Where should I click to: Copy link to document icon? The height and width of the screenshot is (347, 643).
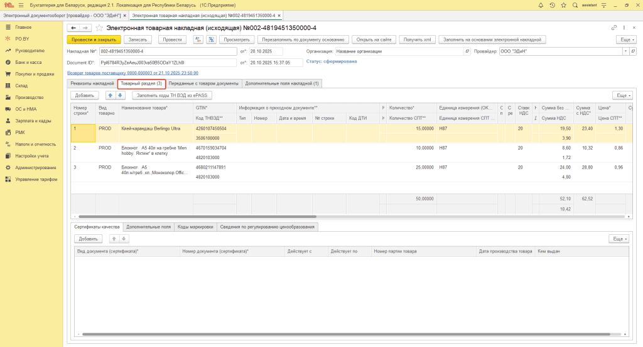point(614,28)
